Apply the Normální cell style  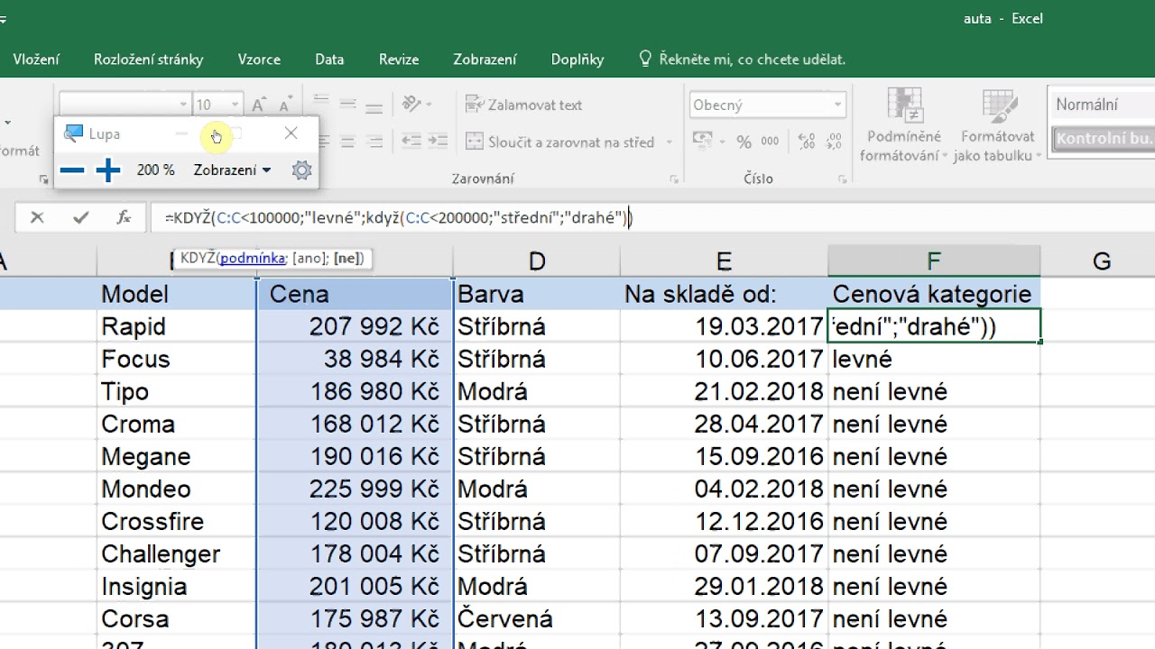tap(1101, 105)
